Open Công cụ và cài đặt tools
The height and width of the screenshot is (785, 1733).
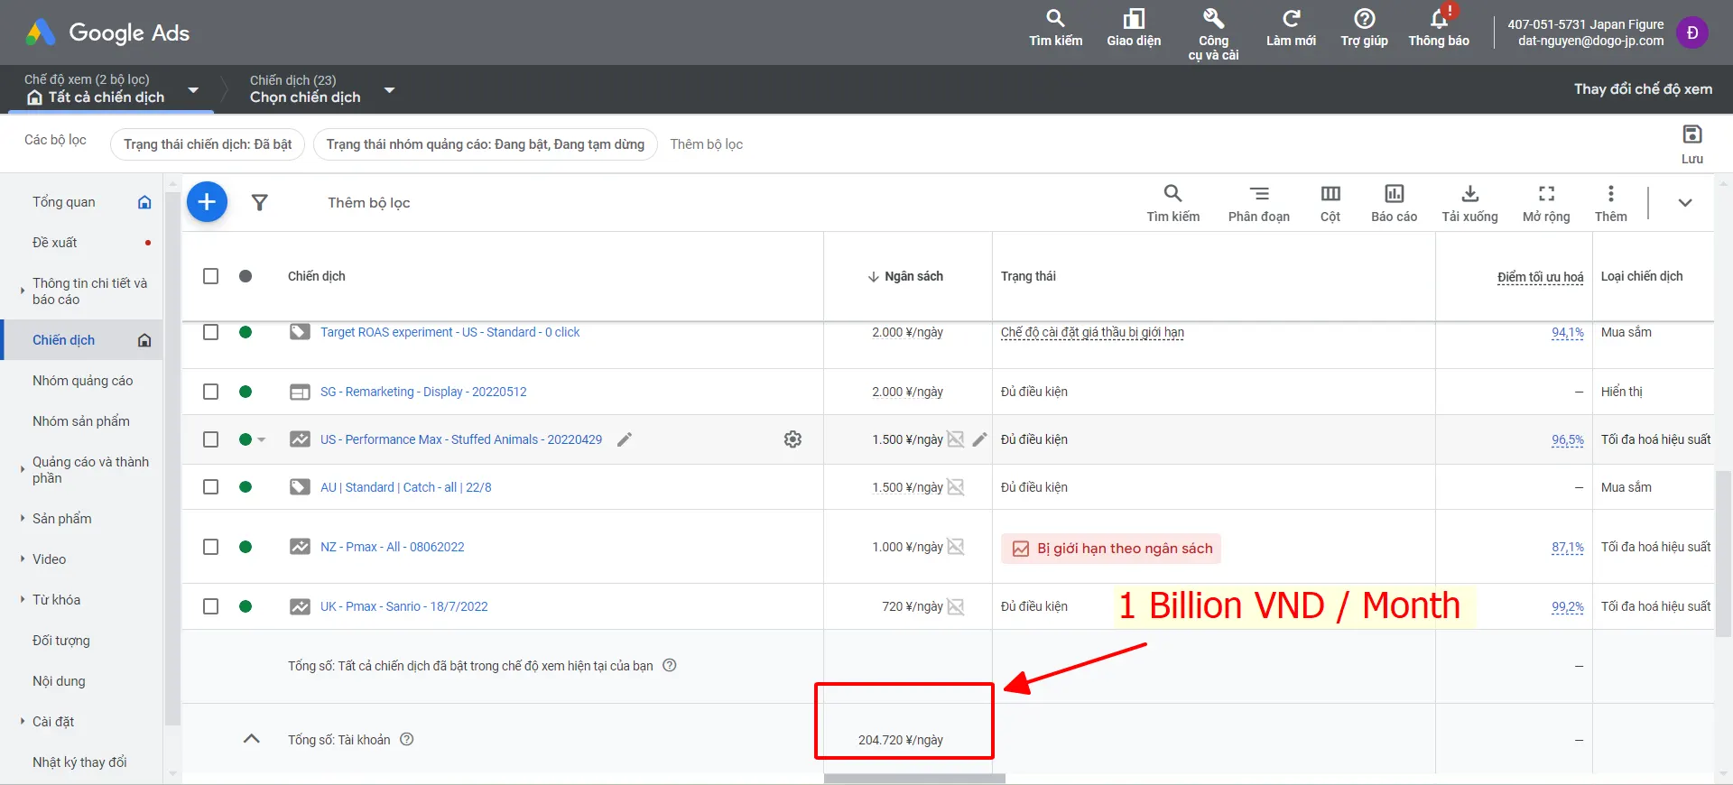[1213, 34]
